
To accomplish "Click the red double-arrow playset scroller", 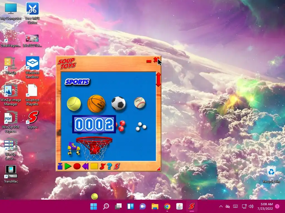I will (x=158, y=80).
